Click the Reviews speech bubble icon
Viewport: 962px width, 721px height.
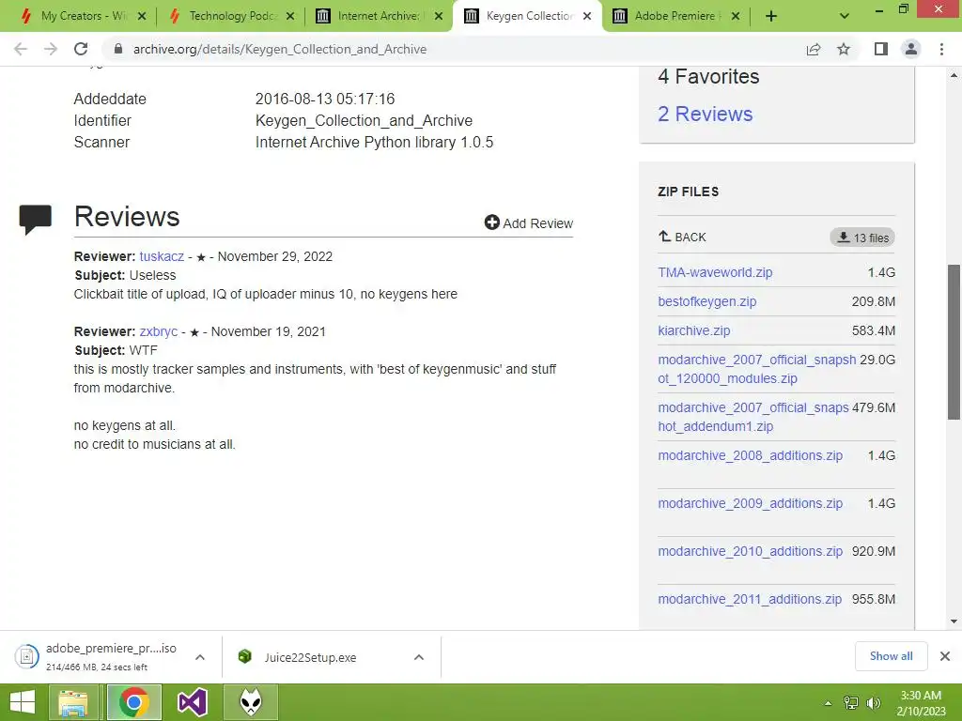coord(35,220)
